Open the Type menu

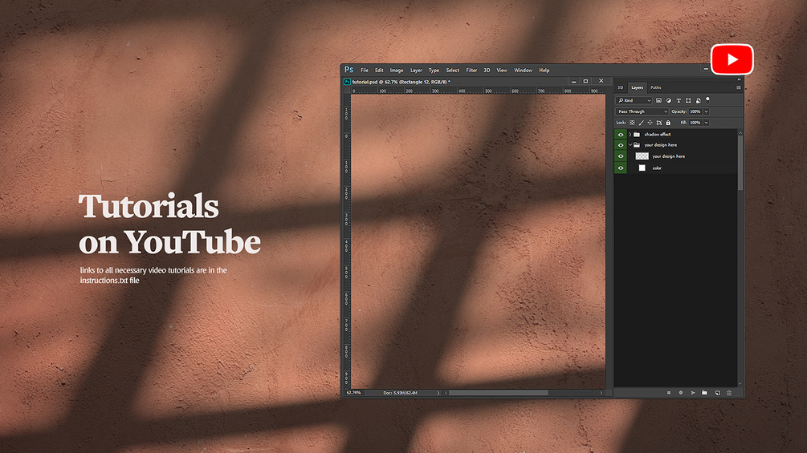click(434, 71)
